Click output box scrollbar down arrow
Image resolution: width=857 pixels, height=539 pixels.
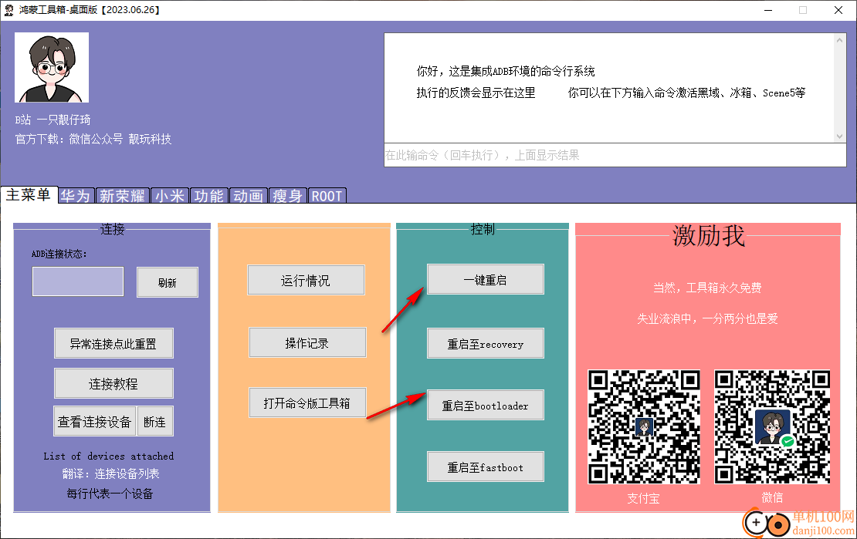coord(839,136)
